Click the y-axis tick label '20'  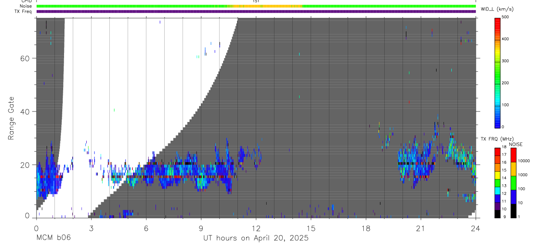click(24, 165)
